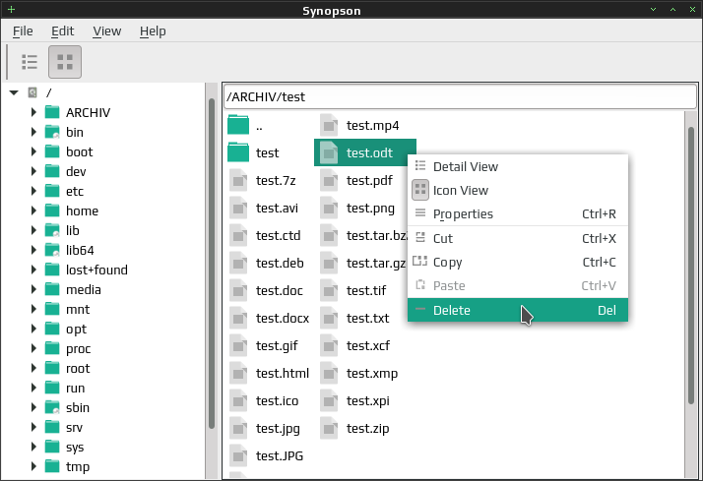Expand the home folder in tree

point(33,210)
